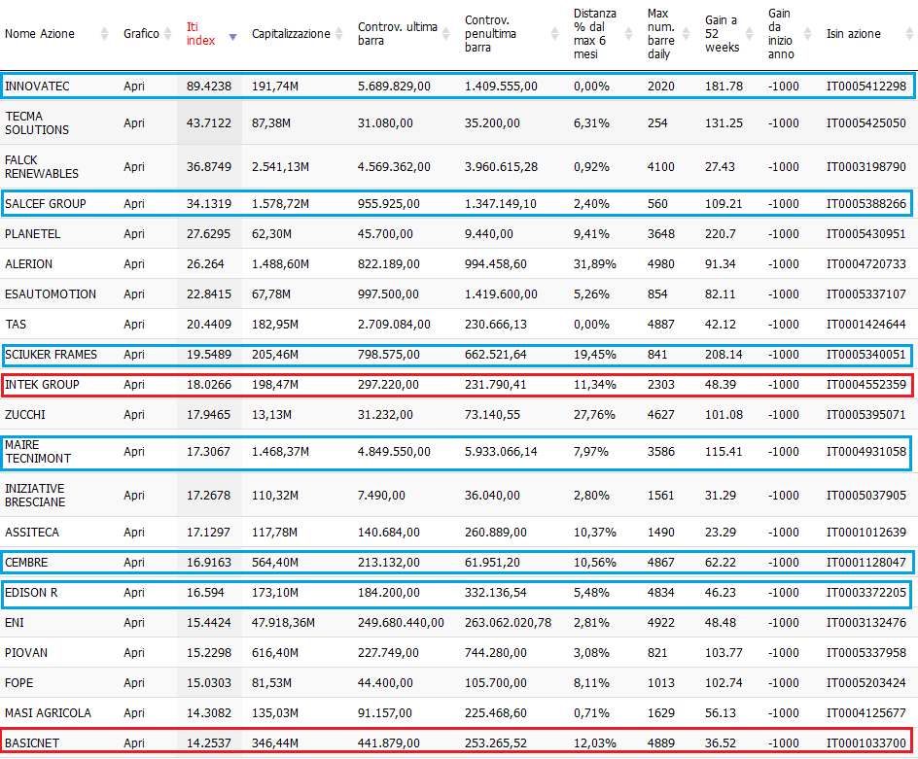Open Apri chart link for ZUCCHI

click(134, 415)
